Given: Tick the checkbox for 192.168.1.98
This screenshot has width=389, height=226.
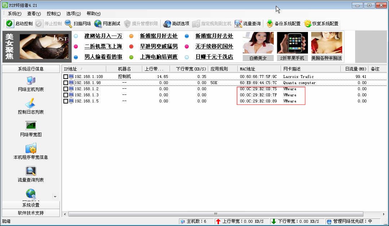Looking at the screenshot, I should 66,83.
